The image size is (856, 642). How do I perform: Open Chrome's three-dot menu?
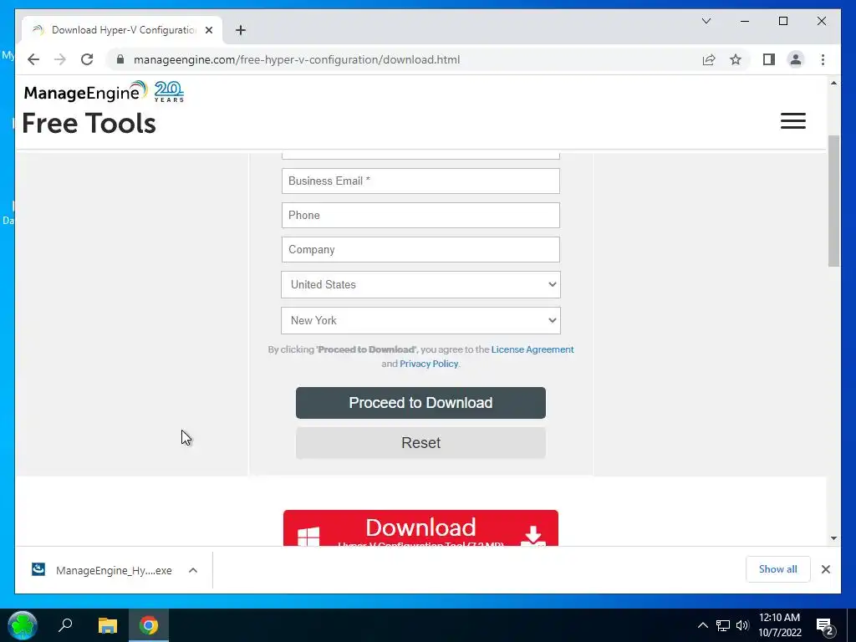(823, 59)
